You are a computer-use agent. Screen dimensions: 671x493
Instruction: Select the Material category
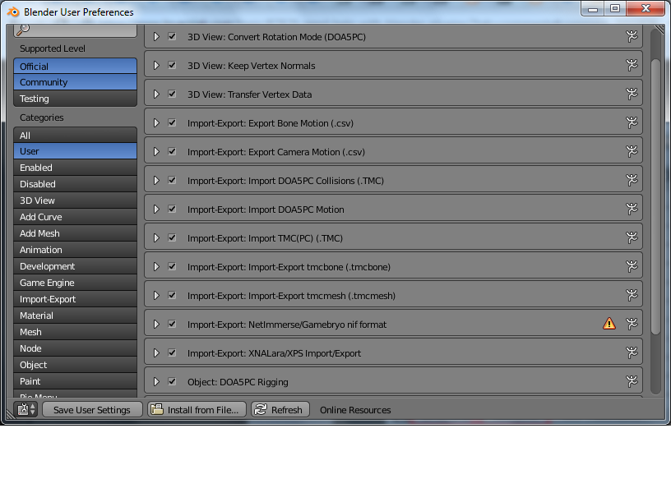[x=76, y=316]
